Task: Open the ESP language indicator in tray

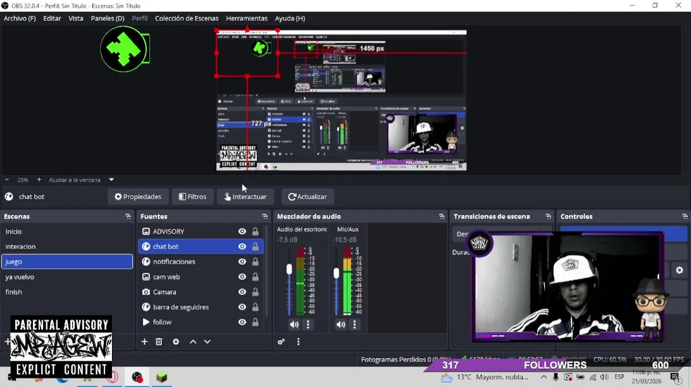Action: coord(619,377)
